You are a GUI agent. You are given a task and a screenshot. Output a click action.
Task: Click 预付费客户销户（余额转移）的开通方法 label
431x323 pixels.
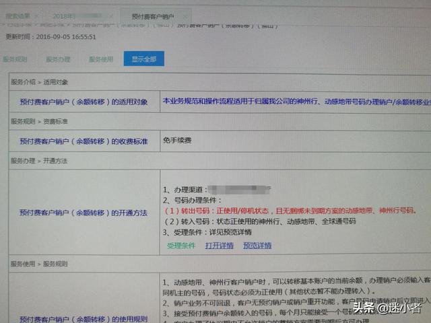pyautogui.click(x=84, y=213)
